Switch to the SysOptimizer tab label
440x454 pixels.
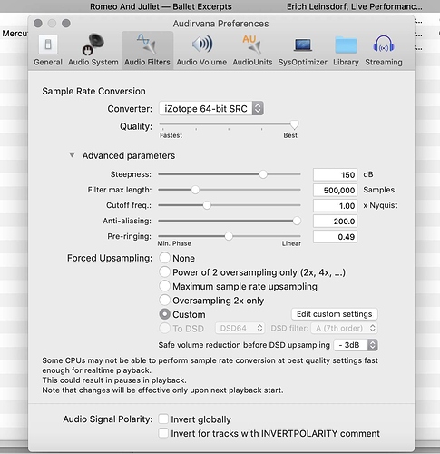pyautogui.click(x=302, y=62)
